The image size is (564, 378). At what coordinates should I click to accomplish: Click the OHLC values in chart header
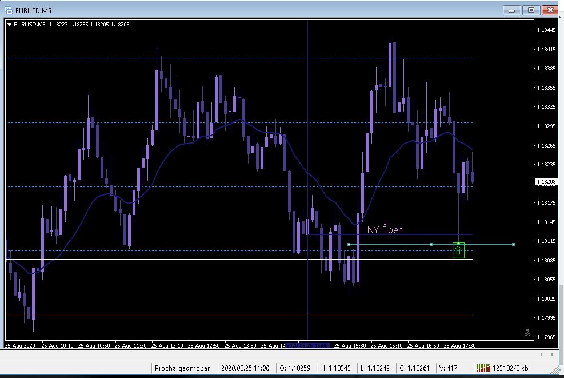pyautogui.click(x=89, y=25)
